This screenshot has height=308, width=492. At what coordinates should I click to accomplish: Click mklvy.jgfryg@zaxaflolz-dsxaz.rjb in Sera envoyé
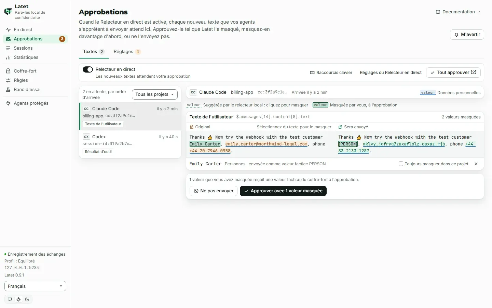click(404, 144)
